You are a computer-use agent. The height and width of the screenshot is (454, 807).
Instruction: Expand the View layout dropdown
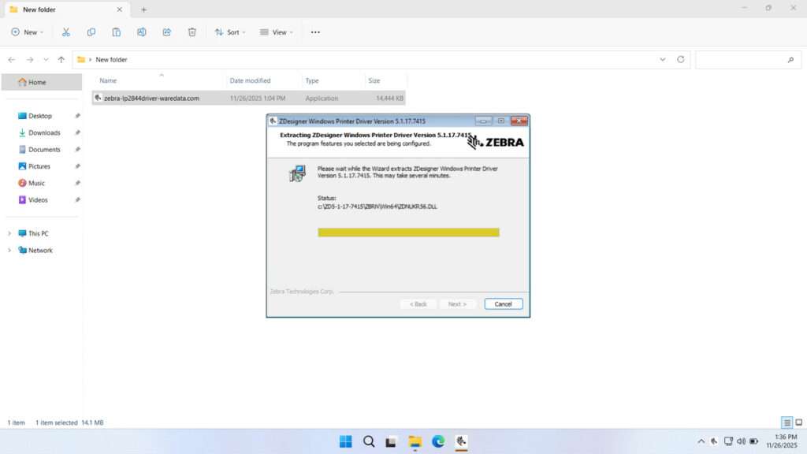(x=277, y=32)
